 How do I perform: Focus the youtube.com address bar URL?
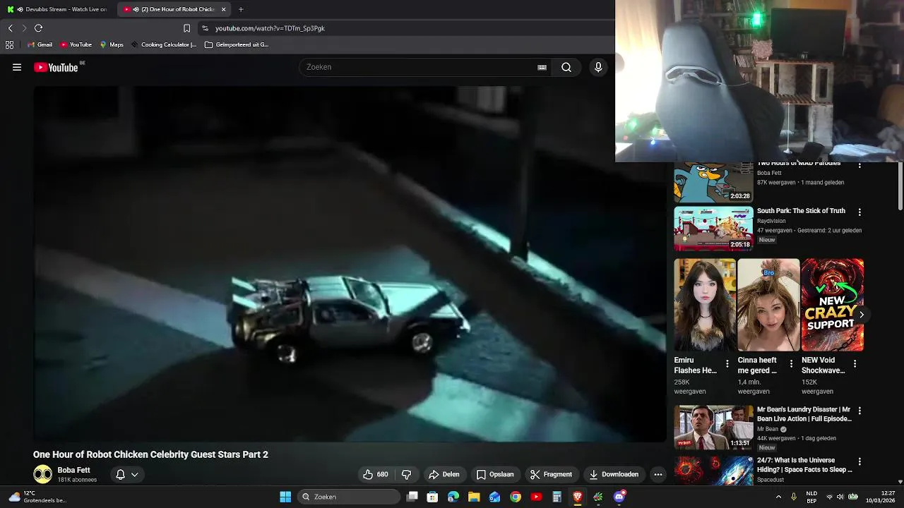270,28
